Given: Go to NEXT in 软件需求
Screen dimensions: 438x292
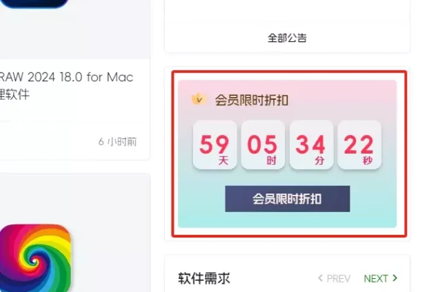Looking at the screenshot, I should (376, 278).
